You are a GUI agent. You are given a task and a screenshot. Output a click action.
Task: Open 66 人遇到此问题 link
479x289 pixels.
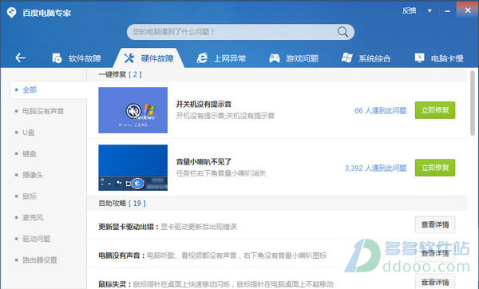click(380, 111)
